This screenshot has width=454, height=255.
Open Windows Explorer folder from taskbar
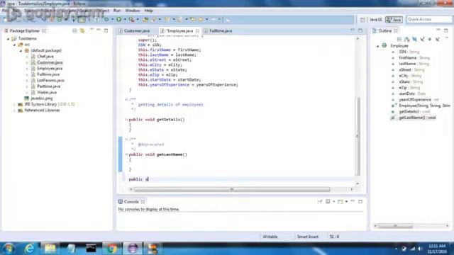[50, 249]
